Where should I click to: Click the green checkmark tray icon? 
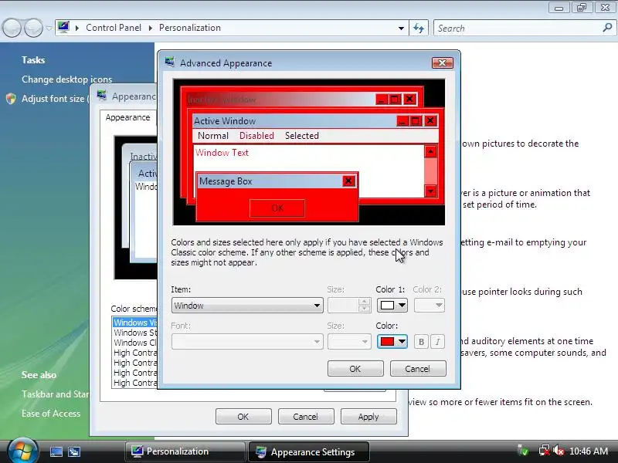click(524, 451)
